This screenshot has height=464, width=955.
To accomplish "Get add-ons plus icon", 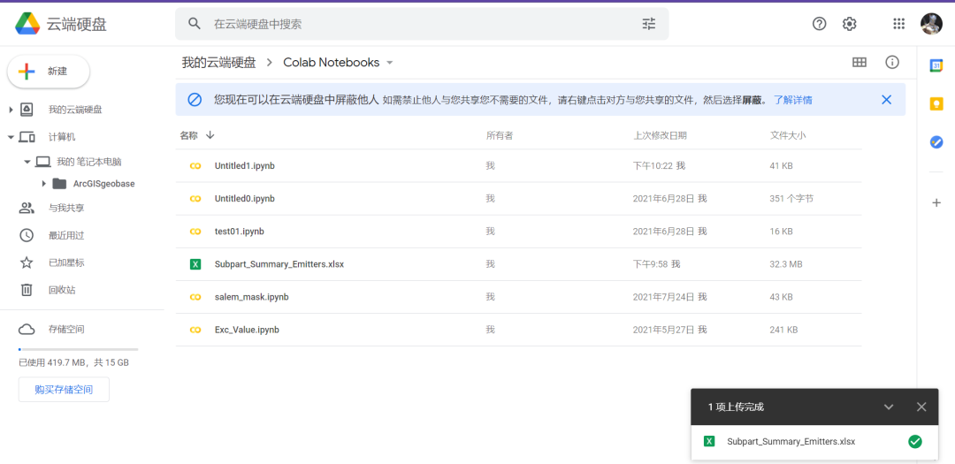I will click(936, 202).
